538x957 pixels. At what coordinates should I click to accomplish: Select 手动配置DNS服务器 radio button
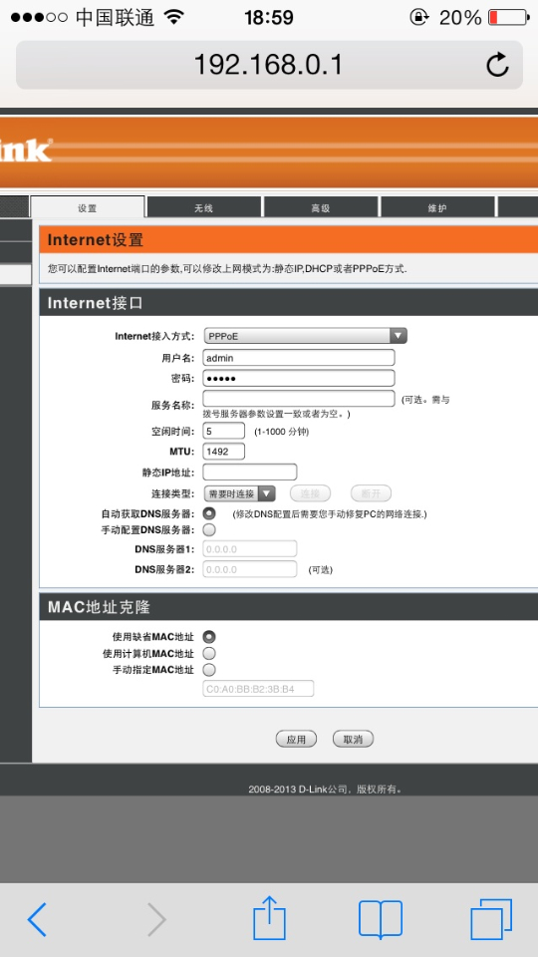pyautogui.click(x=209, y=529)
